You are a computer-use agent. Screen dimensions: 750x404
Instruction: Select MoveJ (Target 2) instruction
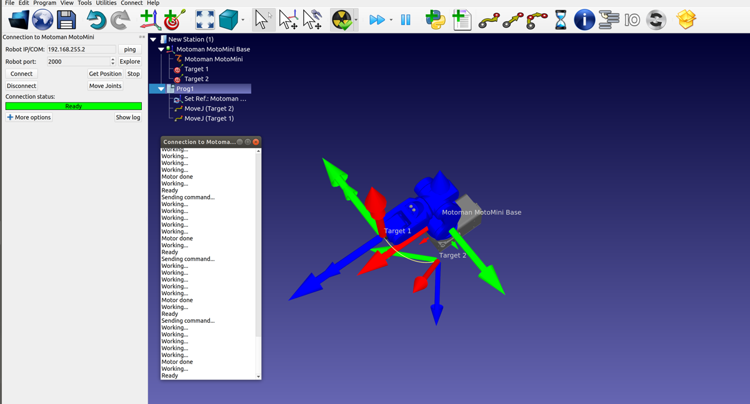pos(209,109)
